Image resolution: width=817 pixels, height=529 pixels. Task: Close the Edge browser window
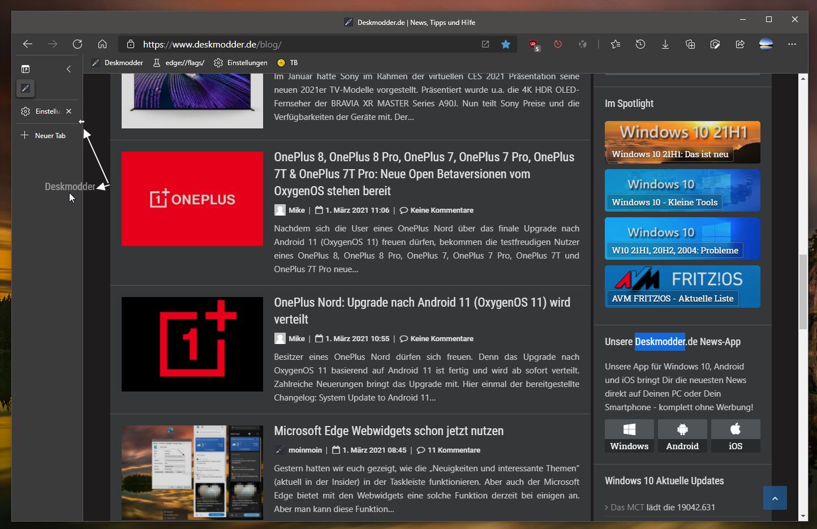click(x=795, y=19)
